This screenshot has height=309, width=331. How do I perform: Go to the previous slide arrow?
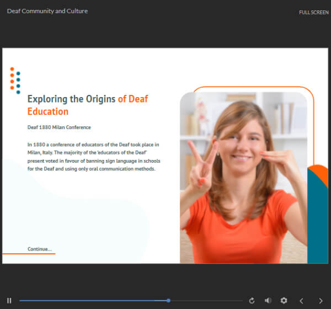click(x=302, y=300)
